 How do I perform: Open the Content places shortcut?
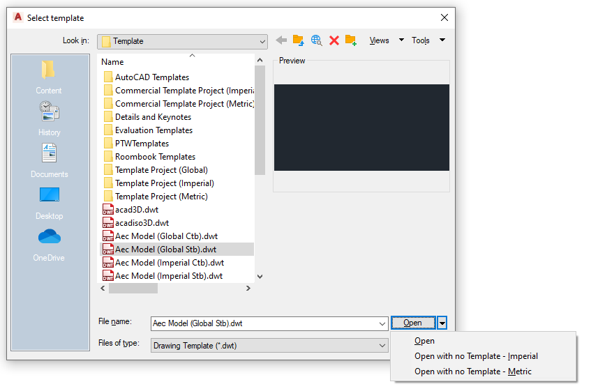click(x=49, y=77)
